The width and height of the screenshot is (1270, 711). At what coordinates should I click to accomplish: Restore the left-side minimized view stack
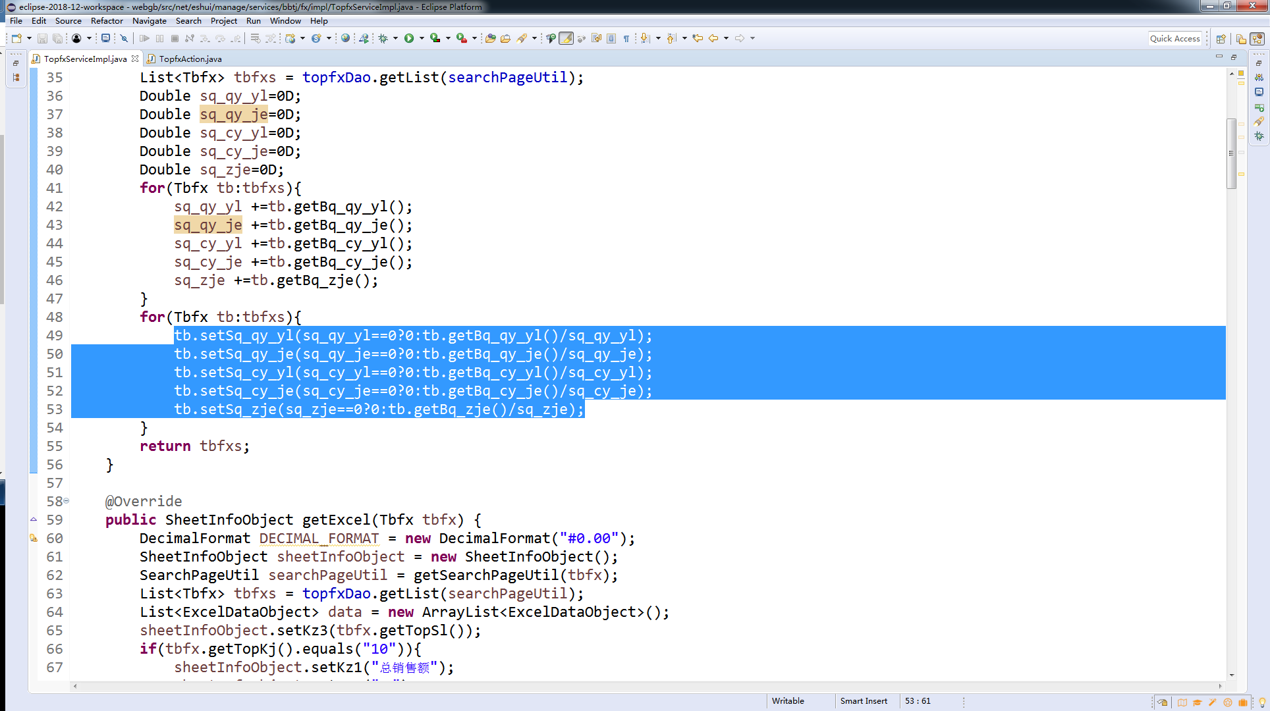coord(15,63)
